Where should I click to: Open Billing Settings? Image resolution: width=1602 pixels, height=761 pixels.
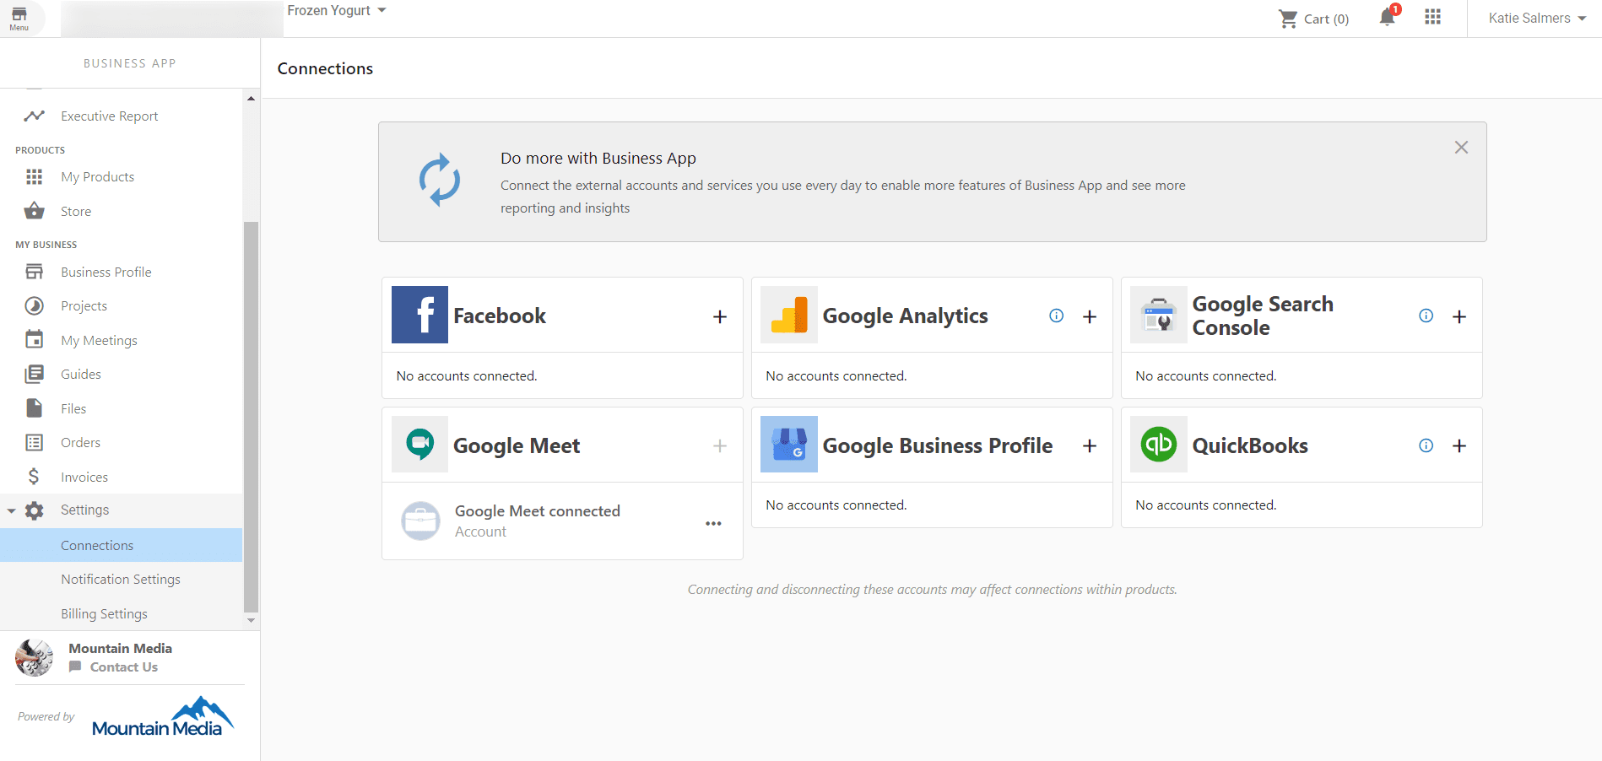tap(104, 613)
